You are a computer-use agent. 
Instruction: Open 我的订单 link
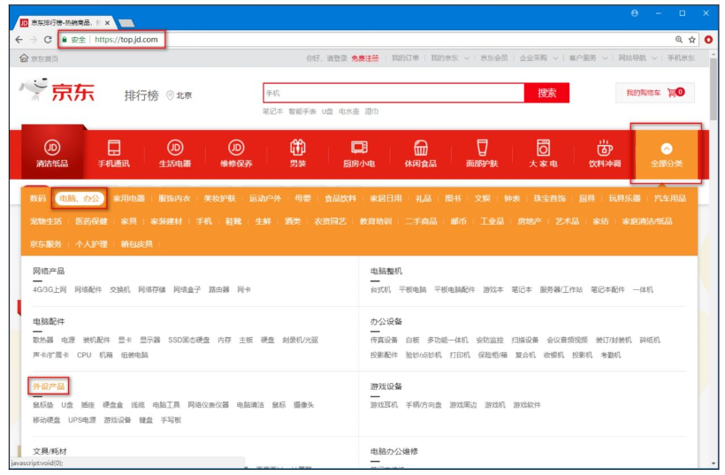point(405,58)
